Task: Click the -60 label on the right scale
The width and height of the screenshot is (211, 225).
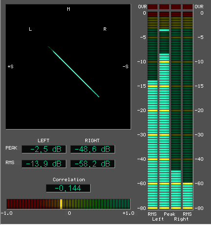Action: click(x=199, y=184)
